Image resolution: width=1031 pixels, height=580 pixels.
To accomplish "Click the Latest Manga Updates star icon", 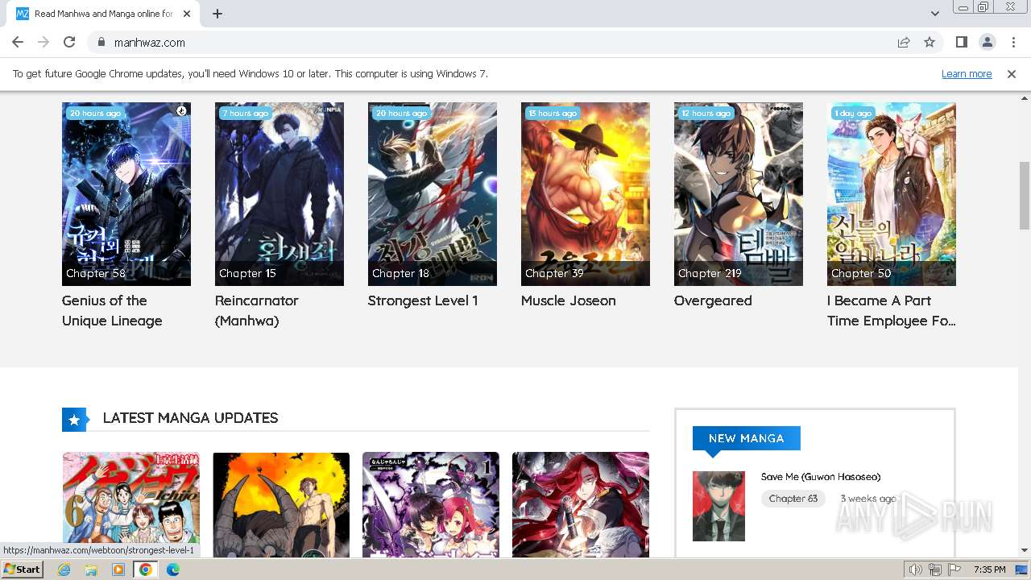I will (74, 420).
